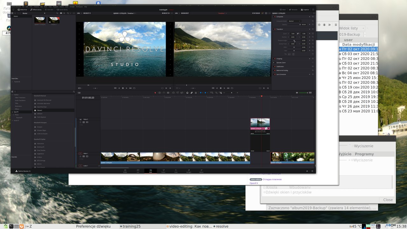Viewport: 407px width, 229px height.
Task: Open the Timeline menu
Action: tap(36, 7)
